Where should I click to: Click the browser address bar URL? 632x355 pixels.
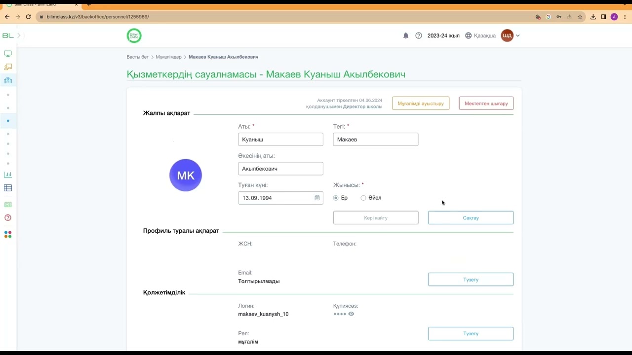pos(98,17)
